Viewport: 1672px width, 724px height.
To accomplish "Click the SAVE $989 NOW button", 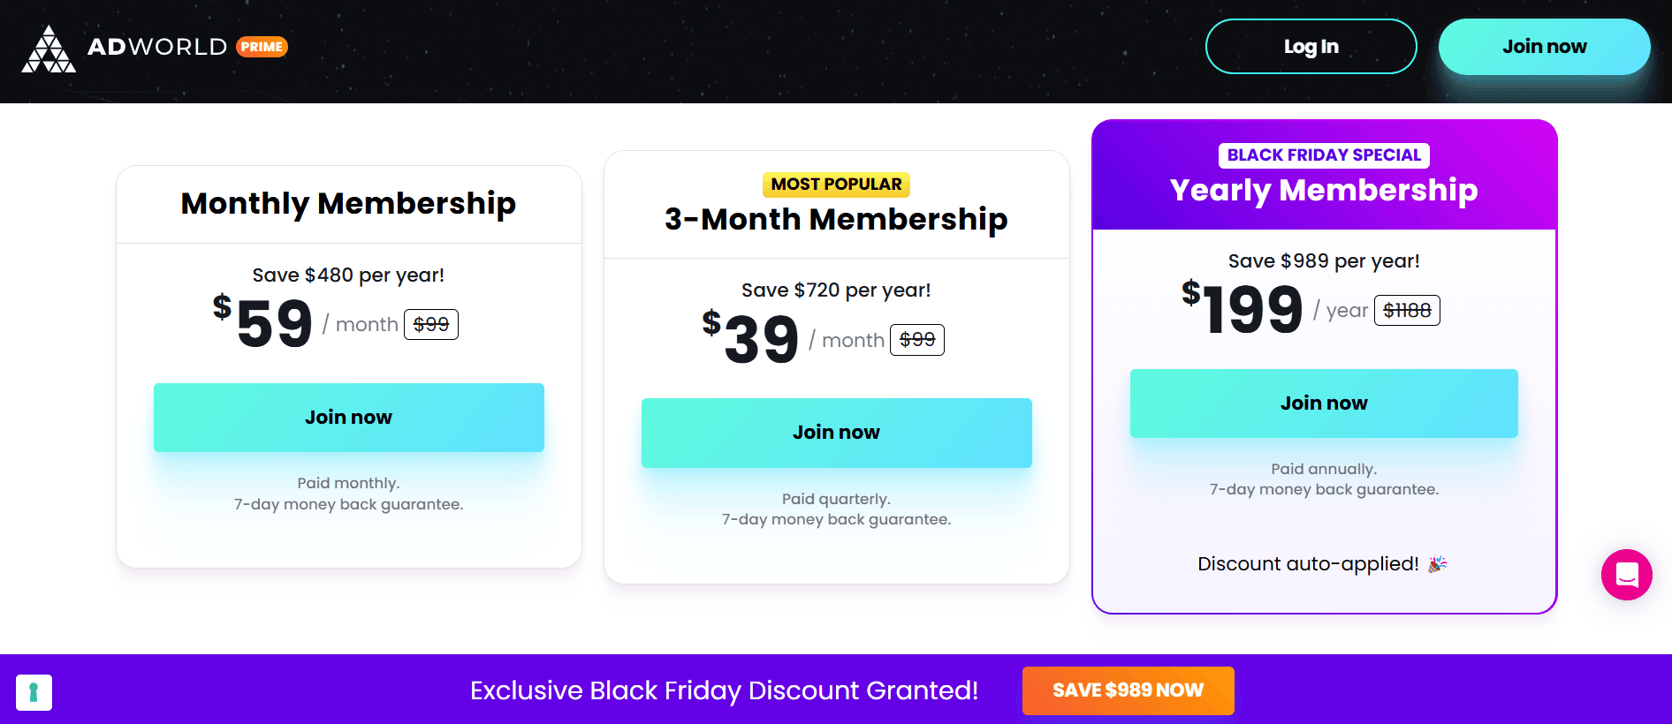I will pyautogui.click(x=1128, y=690).
